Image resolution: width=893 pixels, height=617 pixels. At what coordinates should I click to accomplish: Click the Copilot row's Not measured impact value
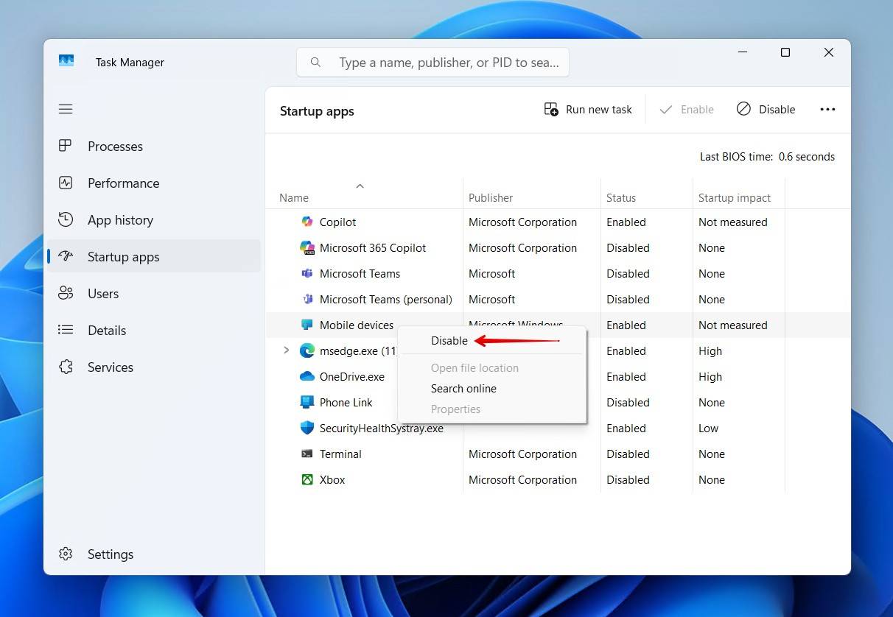[x=733, y=222]
